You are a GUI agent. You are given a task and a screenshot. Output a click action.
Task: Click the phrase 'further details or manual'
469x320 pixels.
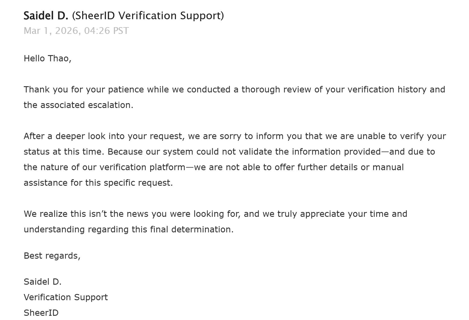[x=350, y=167]
